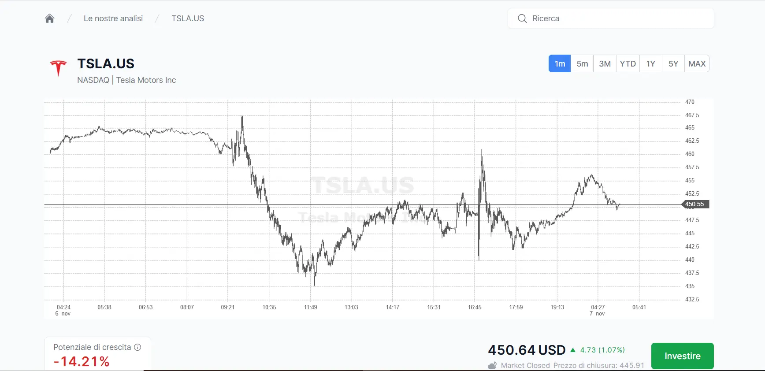The width and height of the screenshot is (765, 371).
Task: Show the 3M chart range
Action: (x=605, y=64)
